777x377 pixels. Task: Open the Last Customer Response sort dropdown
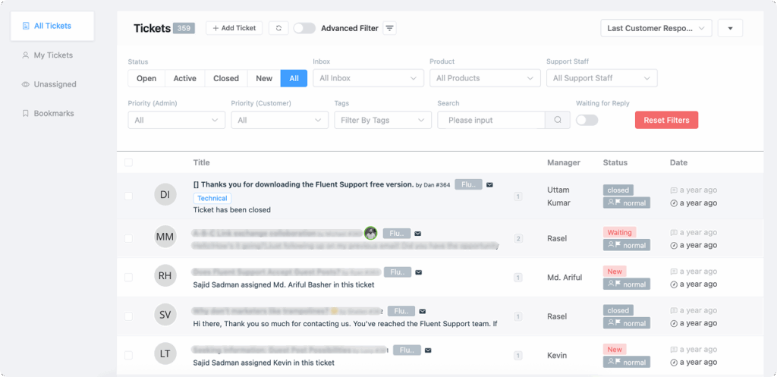point(656,28)
